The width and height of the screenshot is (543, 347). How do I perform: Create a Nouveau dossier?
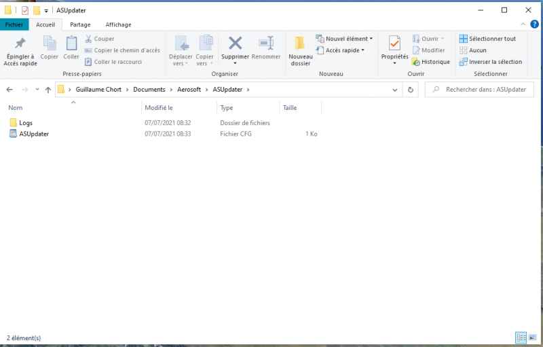pyautogui.click(x=301, y=51)
